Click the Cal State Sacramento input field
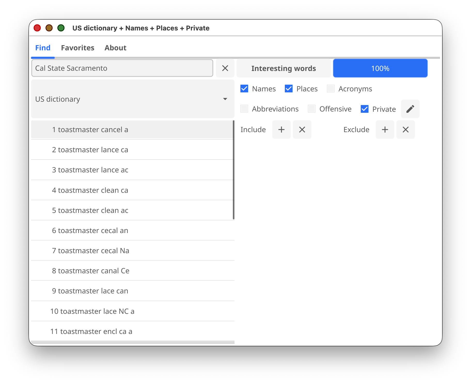This screenshot has width=471, height=384. point(122,68)
